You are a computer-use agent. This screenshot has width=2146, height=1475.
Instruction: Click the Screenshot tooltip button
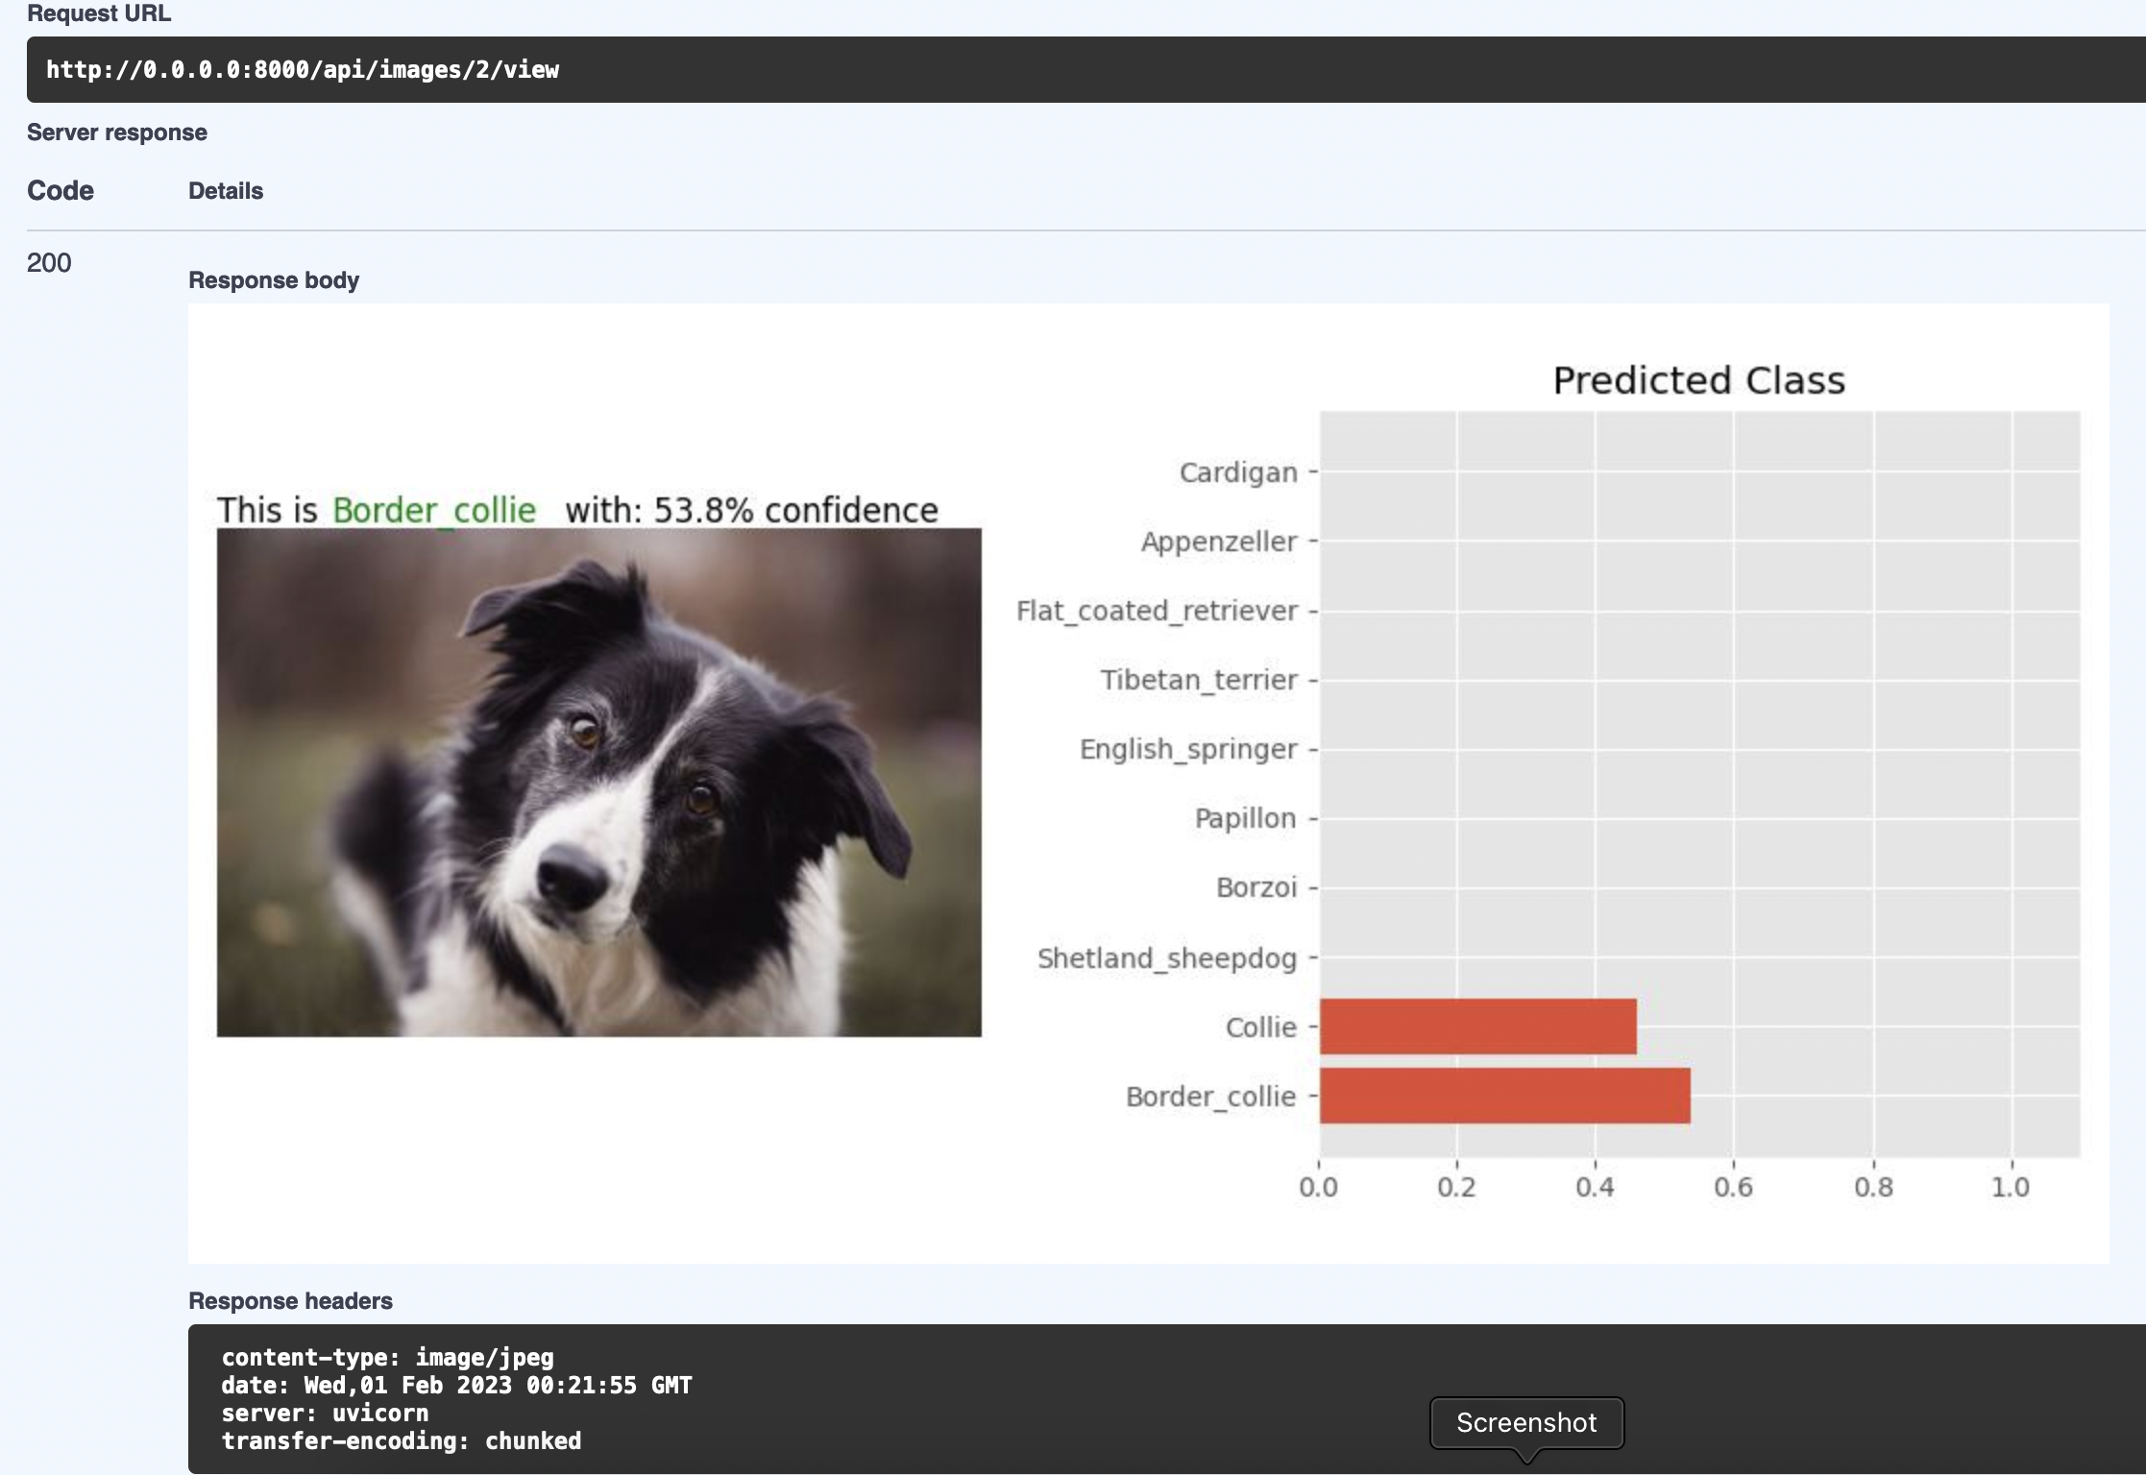pos(1525,1422)
